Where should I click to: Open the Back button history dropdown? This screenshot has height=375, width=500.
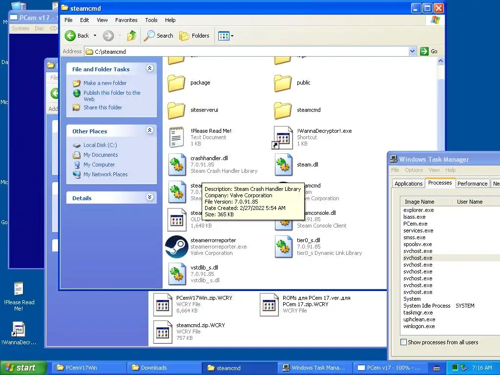[95, 36]
